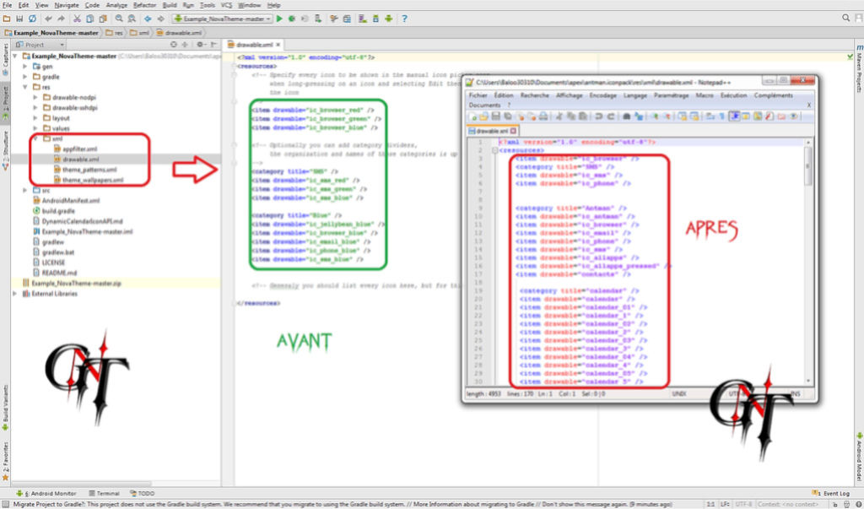The image size is (864, 509).
Task: Toggle the Favorites side tab
Action: [6, 461]
